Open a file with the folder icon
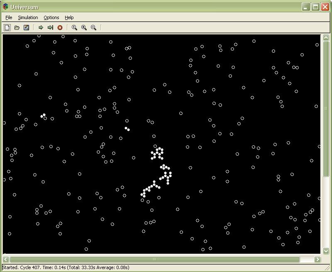 pos(17,27)
